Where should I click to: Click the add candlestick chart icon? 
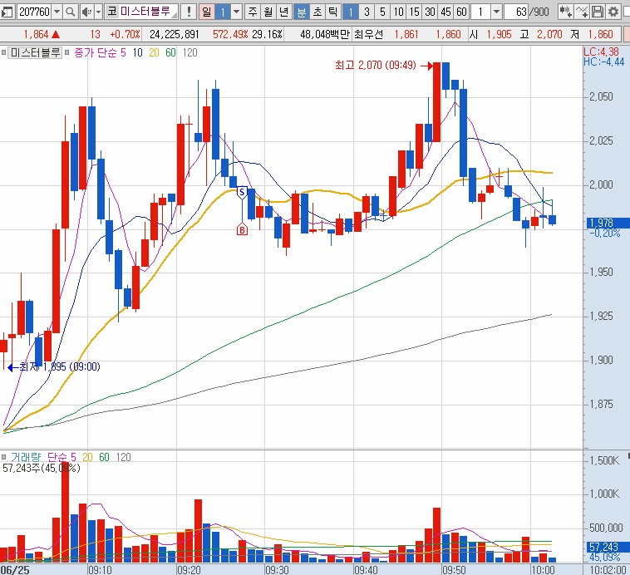(567, 12)
